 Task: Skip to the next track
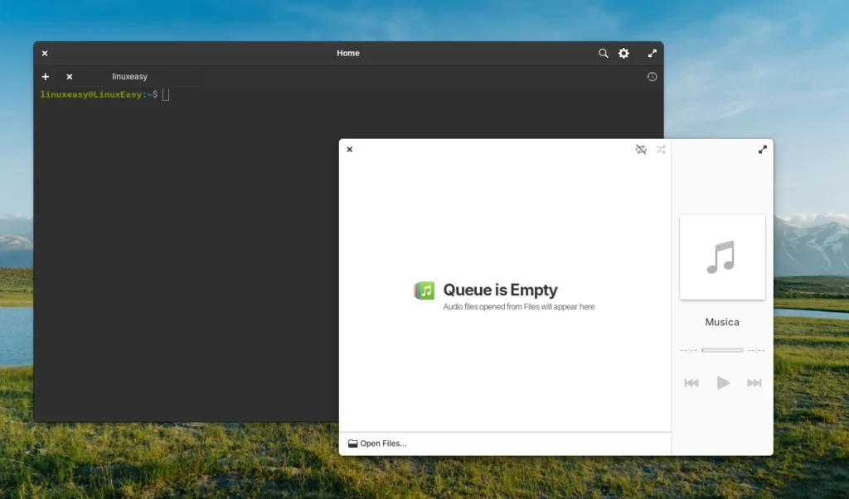[754, 382]
